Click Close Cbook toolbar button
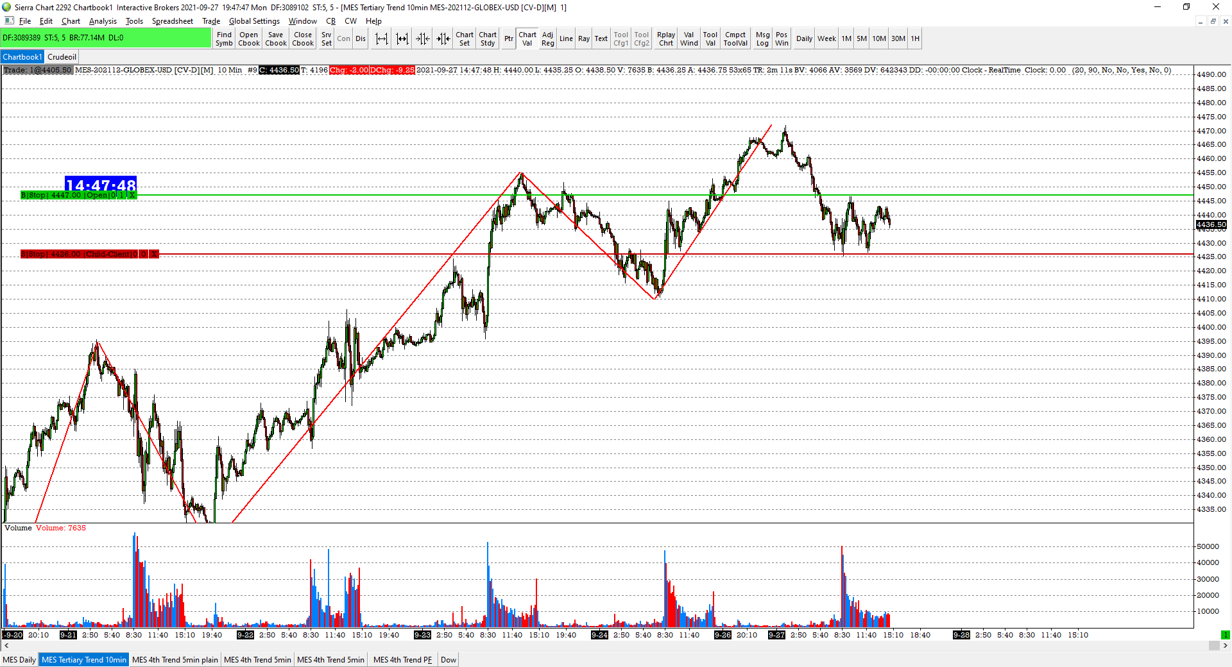The width and height of the screenshot is (1232, 667). 303,38
